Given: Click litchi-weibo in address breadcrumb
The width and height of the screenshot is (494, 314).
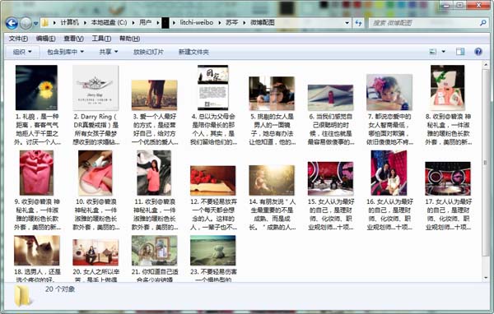Looking at the screenshot, I should (197, 23).
